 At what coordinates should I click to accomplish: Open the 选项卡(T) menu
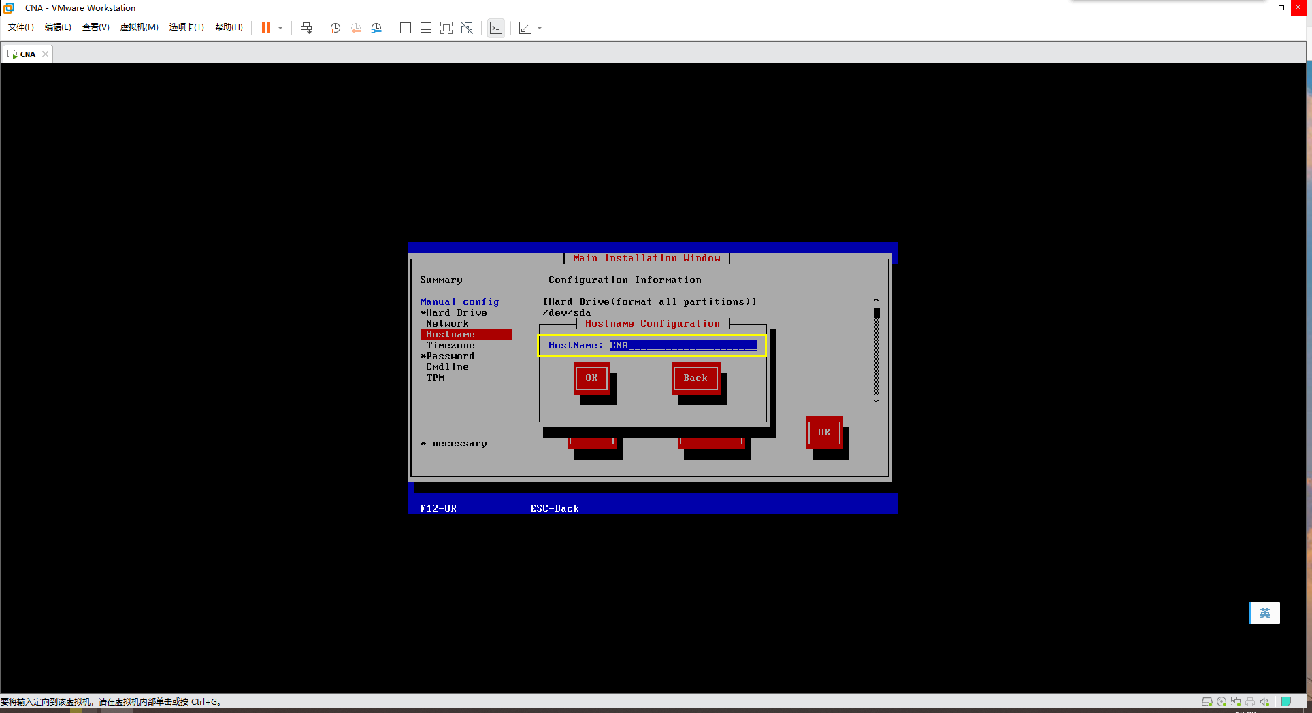coord(186,27)
